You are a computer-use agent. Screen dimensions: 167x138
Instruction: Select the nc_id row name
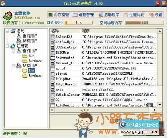[x=60, y=68]
